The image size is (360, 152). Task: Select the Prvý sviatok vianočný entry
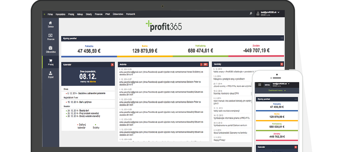[83, 113]
